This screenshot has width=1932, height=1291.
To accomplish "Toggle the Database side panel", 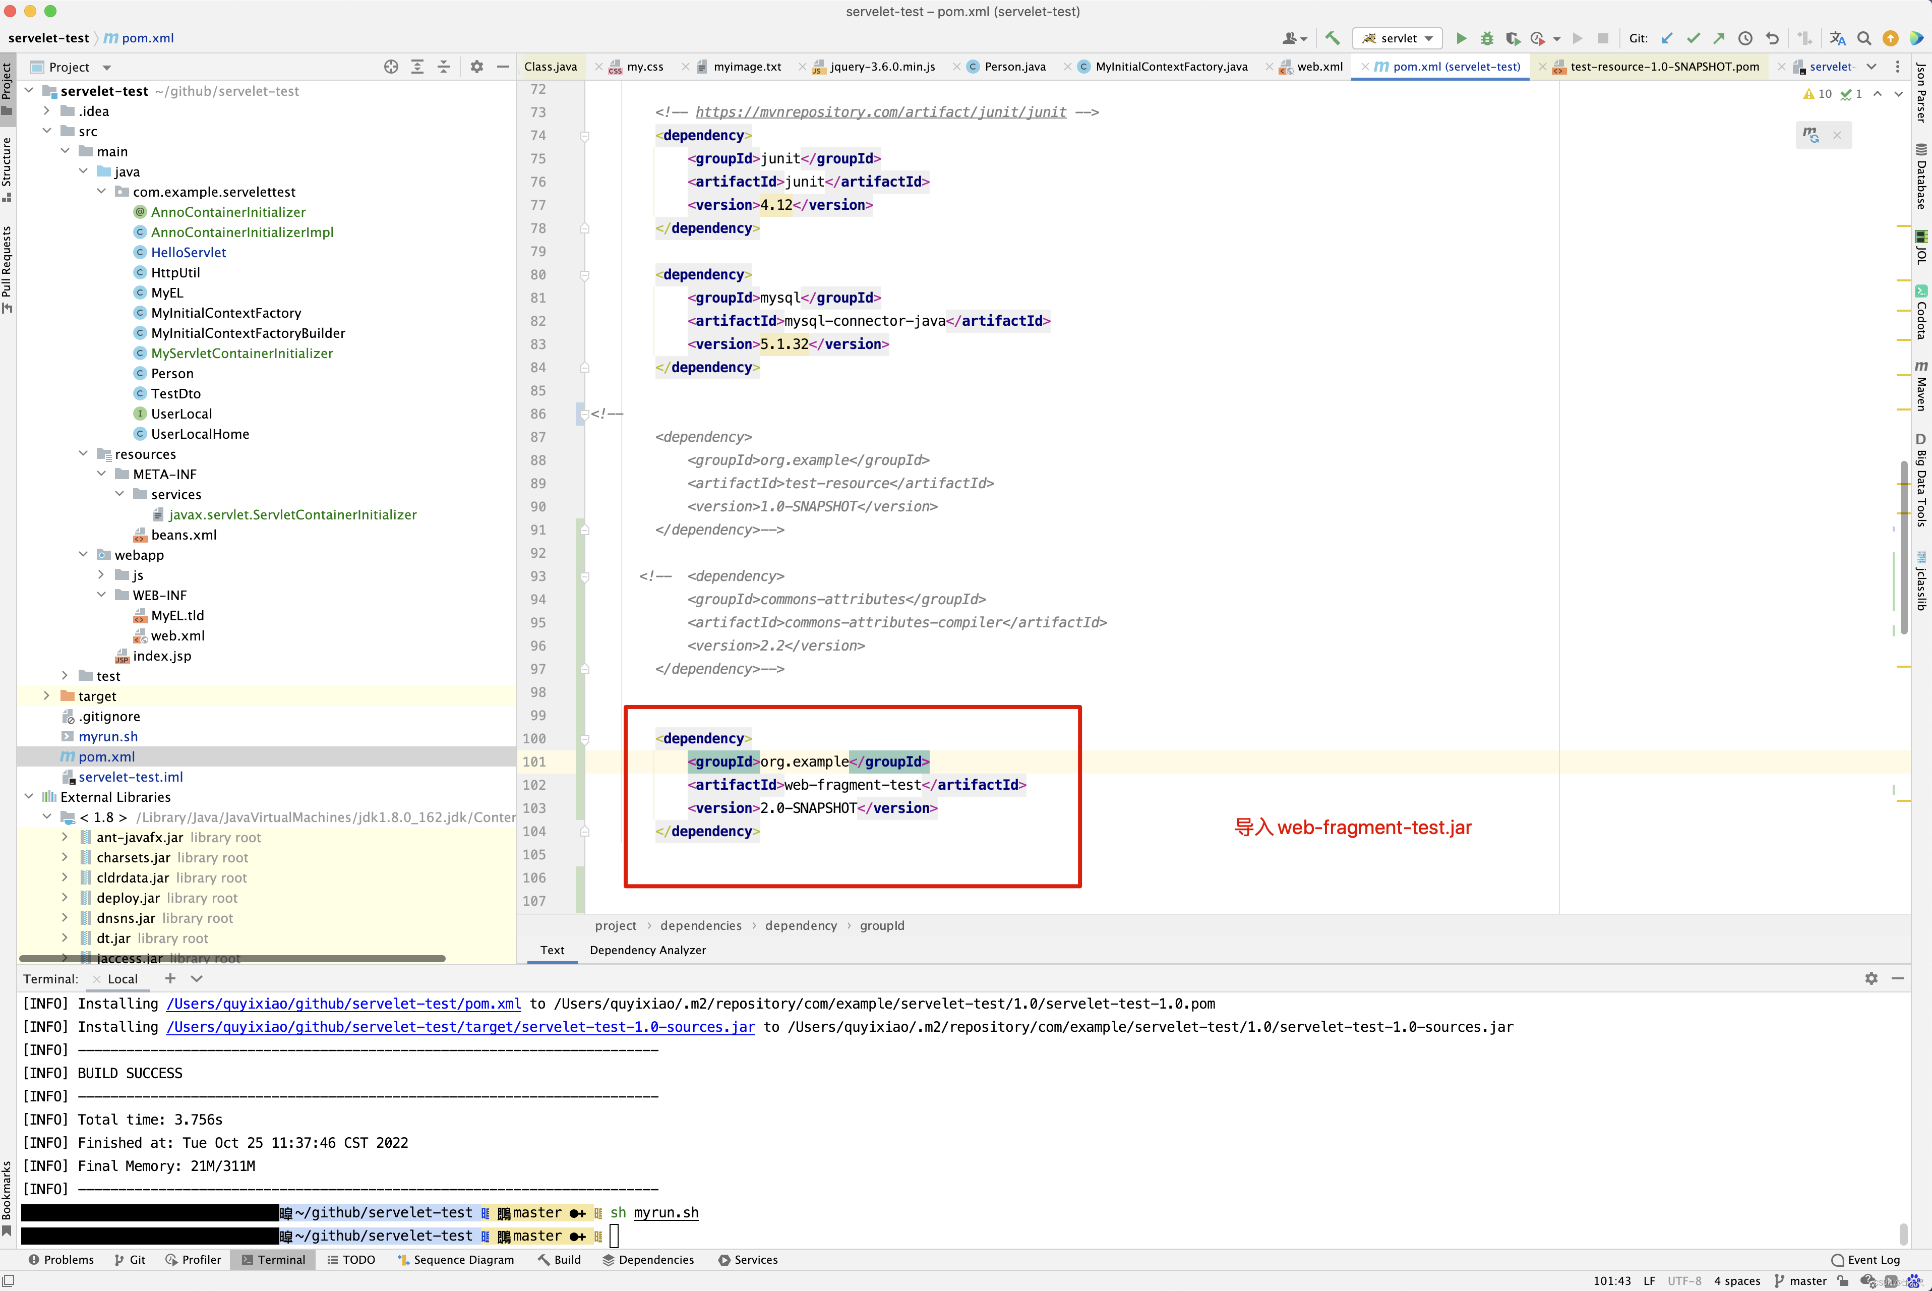I will click(x=1921, y=176).
